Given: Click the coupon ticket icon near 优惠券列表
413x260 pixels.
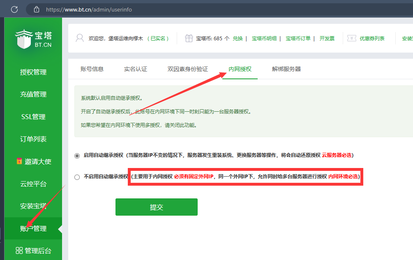Looking at the screenshot, I should click(x=352, y=38).
